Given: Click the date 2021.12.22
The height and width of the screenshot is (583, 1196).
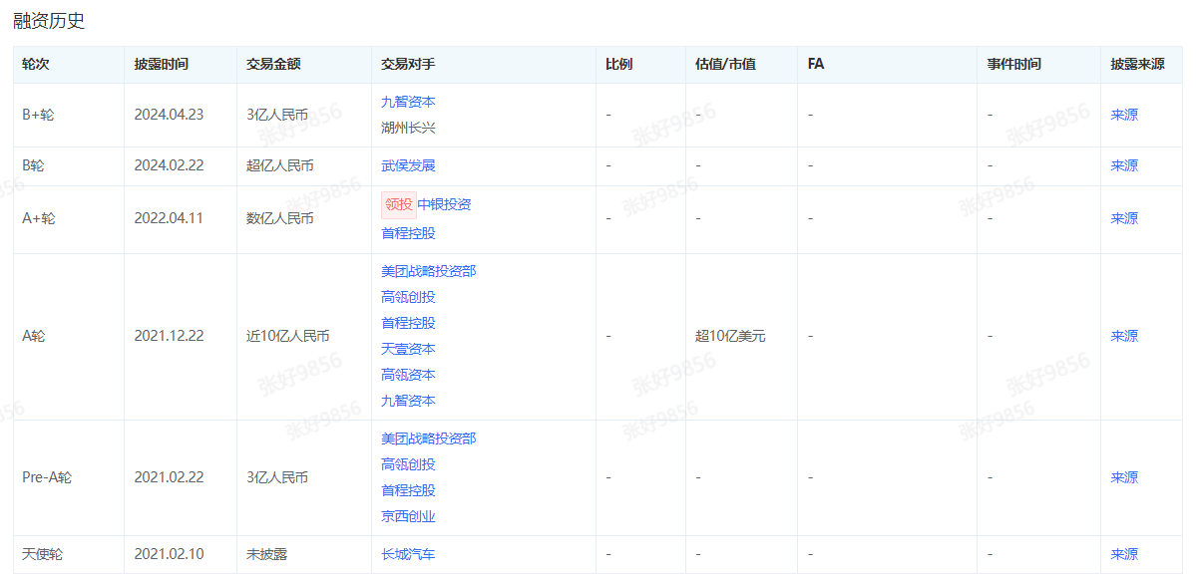Looking at the screenshot, I should click(x=170, y=336).
